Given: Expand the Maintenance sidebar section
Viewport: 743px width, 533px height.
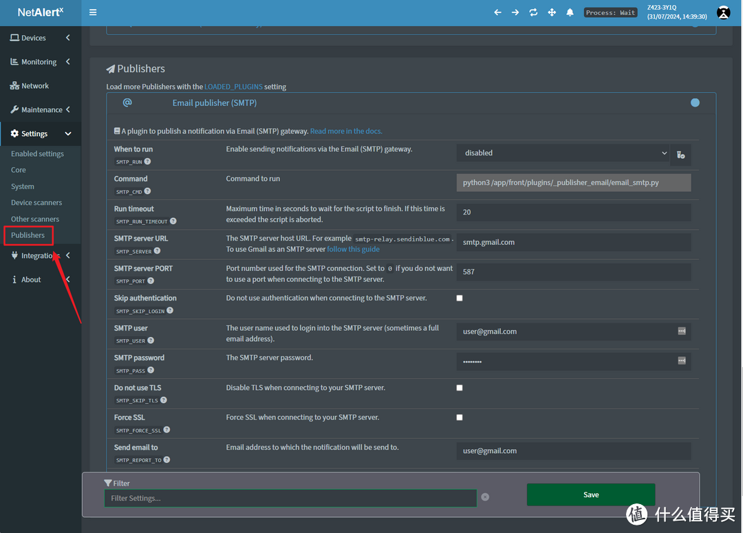Looking at the screenshot, I should click(40, 110).
